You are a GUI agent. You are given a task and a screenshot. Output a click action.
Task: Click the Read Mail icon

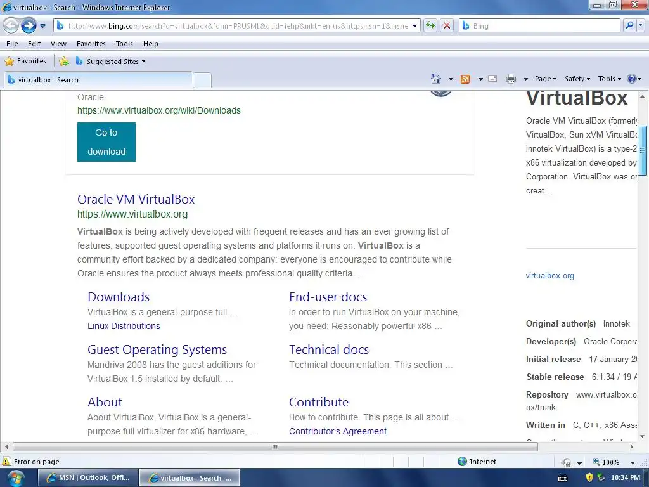point(492,79)
